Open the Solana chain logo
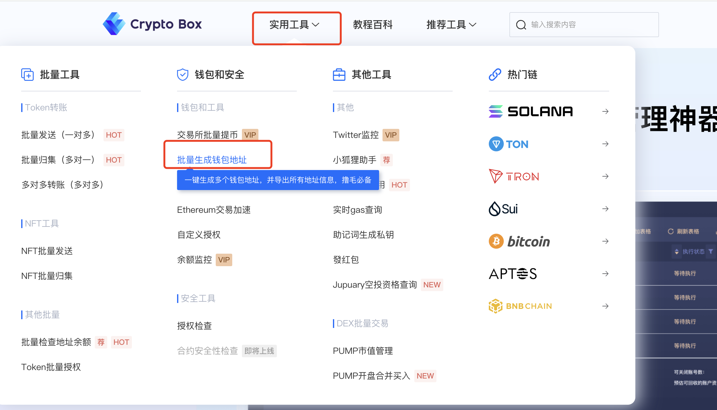The image size is (717, 410). (x=531, y=111)
